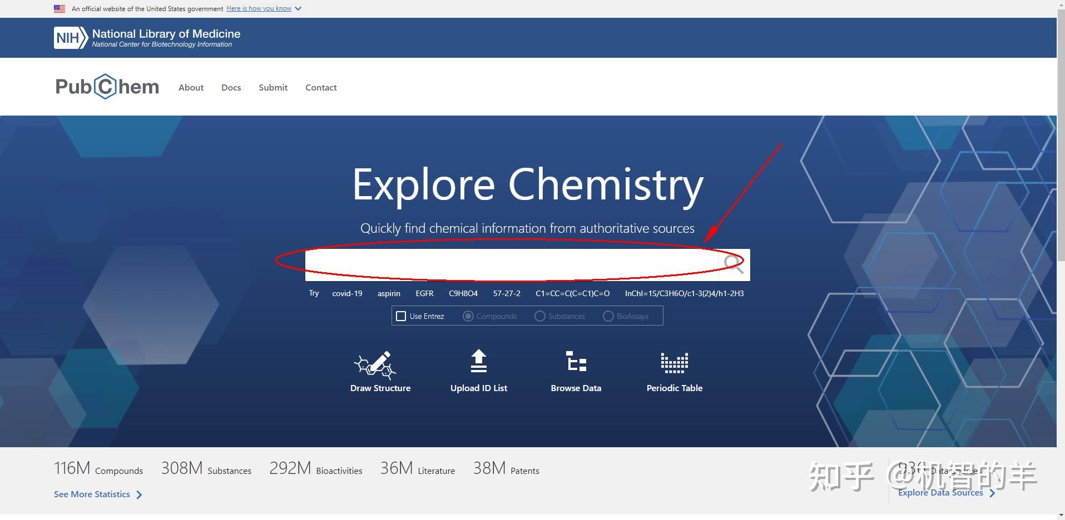Select the Compounds radio button

click(468, 316)
